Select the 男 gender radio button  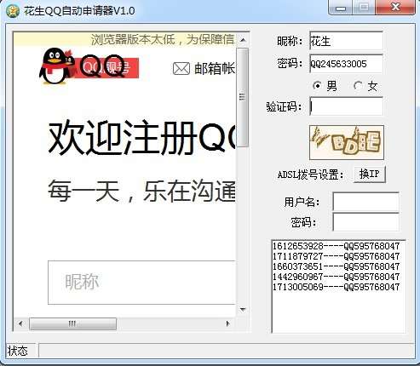pos(317,86)
